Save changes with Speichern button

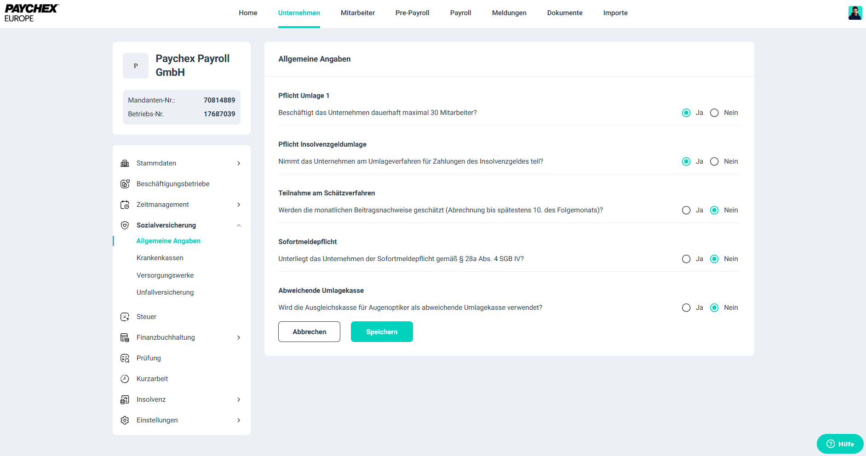click(x=382, y=331)
